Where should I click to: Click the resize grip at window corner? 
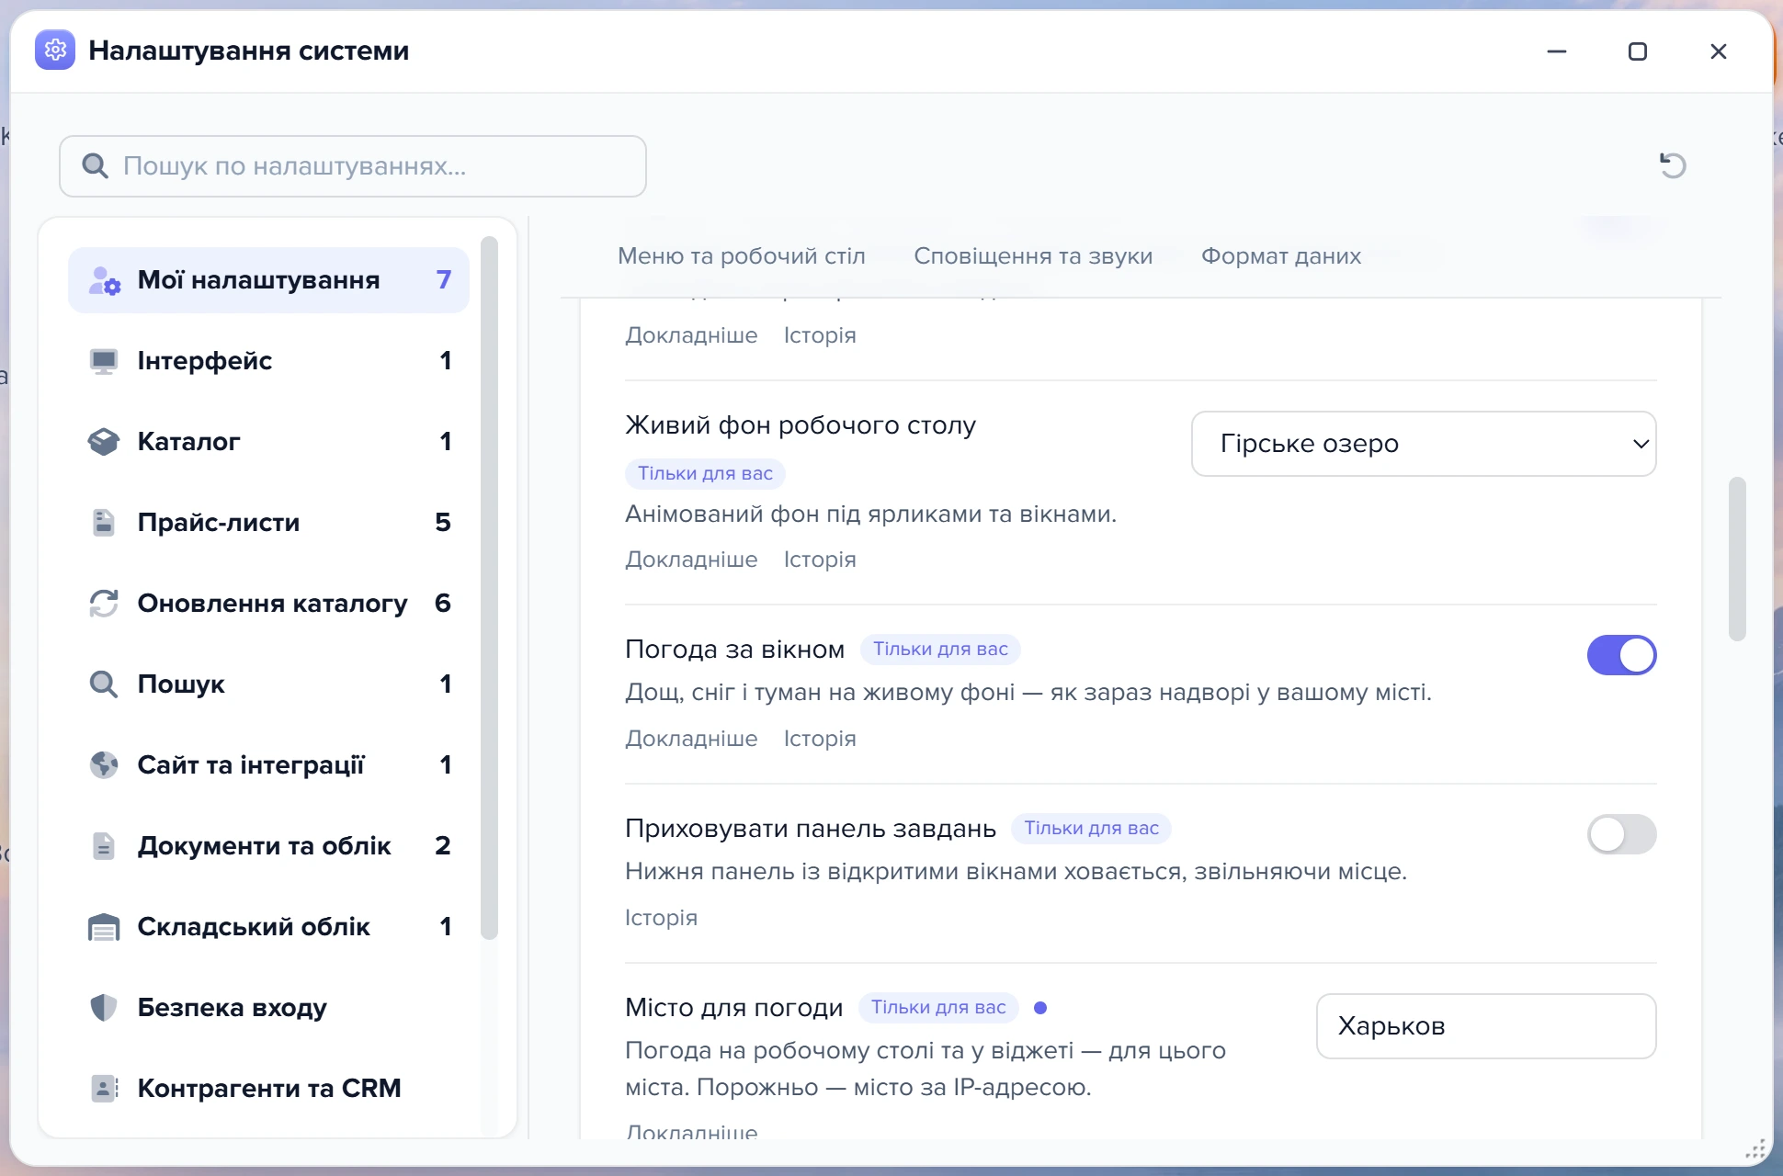click(1755, 1149)
